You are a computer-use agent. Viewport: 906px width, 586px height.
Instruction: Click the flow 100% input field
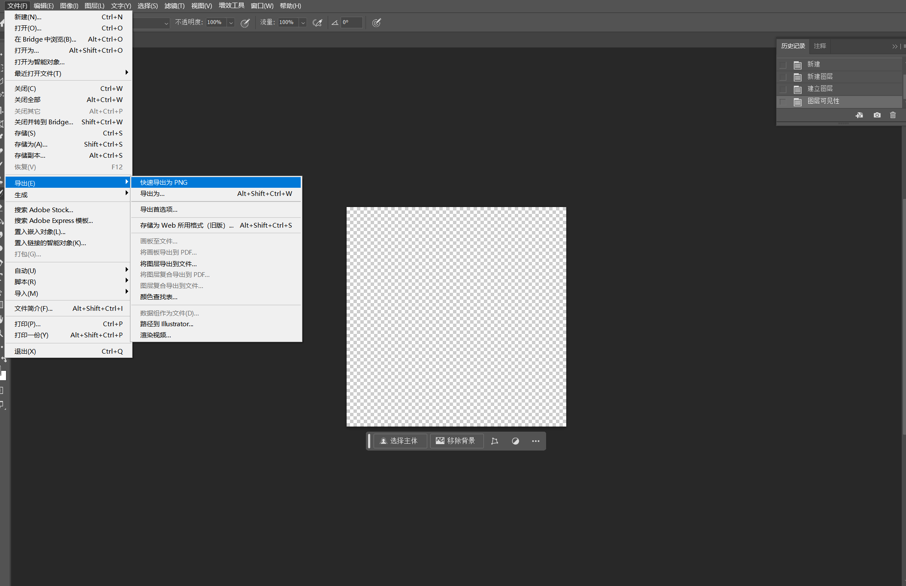pos(288,23)
